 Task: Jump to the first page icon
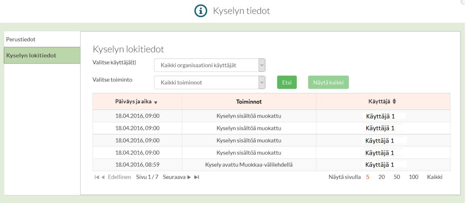[96, 177]
